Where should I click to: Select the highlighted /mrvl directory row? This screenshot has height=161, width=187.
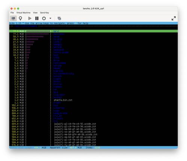pos(93,31)
